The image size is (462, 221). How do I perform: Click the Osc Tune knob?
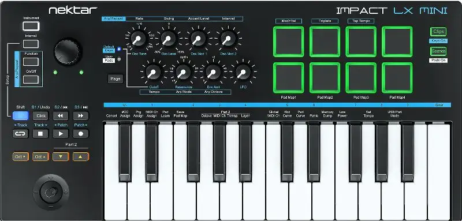(x=138, y=39)
